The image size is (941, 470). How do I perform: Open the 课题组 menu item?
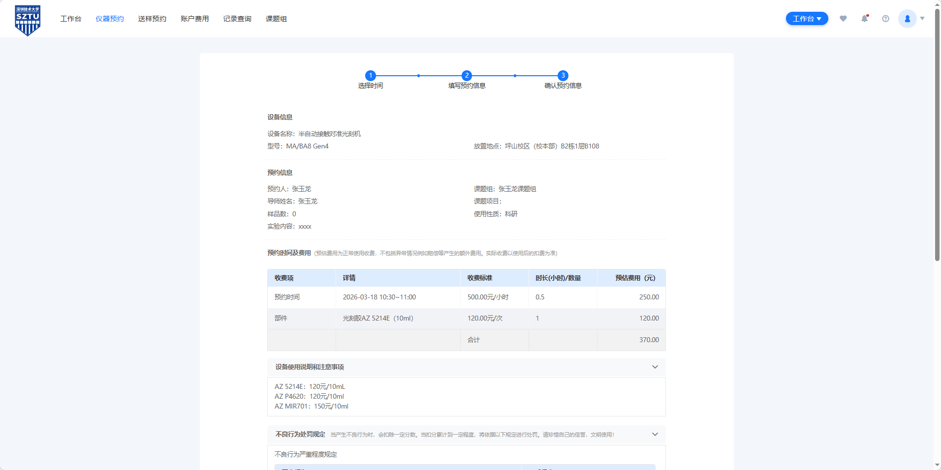[x=276, y=19]
